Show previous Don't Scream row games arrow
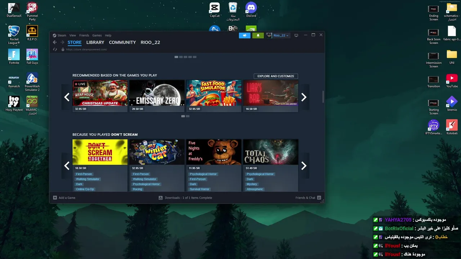461x259 pixels. click(67, 165)
